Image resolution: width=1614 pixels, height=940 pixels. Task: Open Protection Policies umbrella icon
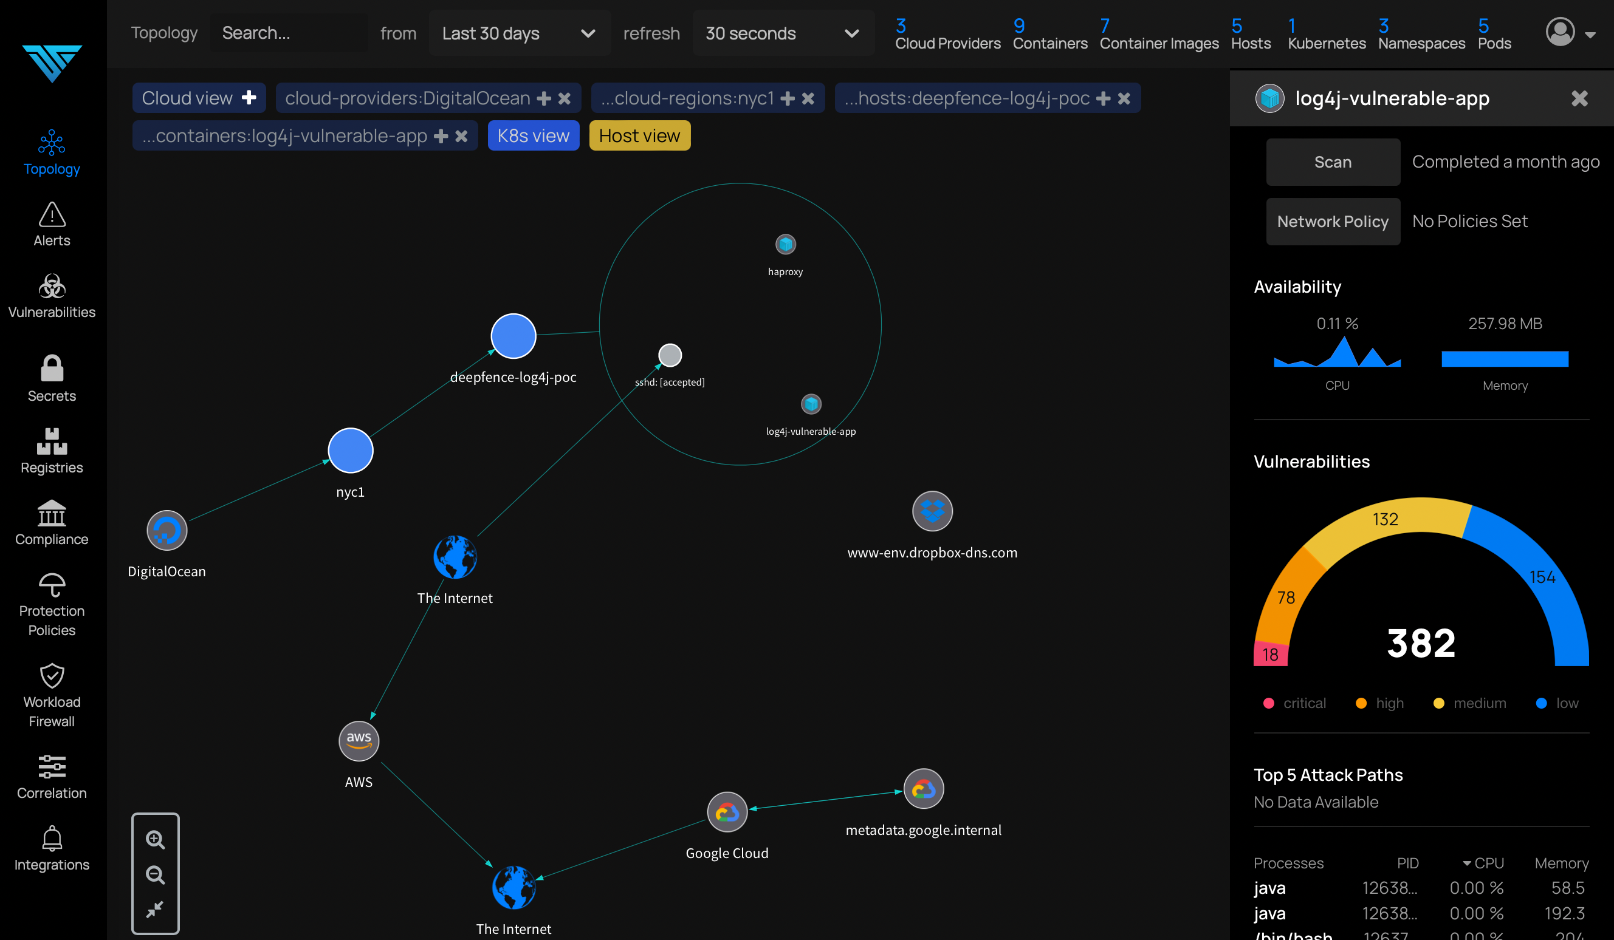pyautogui.click(x=51, y=584)
